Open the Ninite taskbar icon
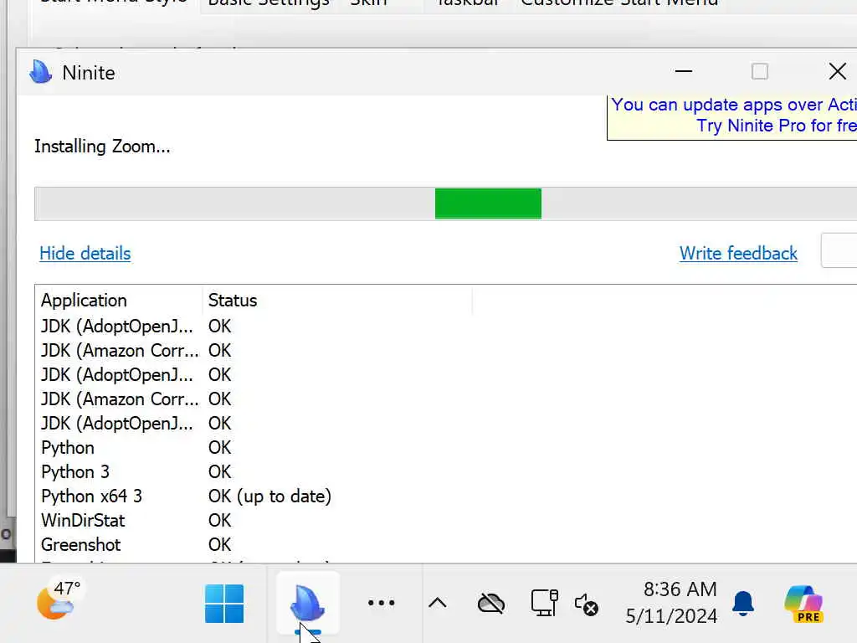This screenshot has height=643, width=857. 308,603
